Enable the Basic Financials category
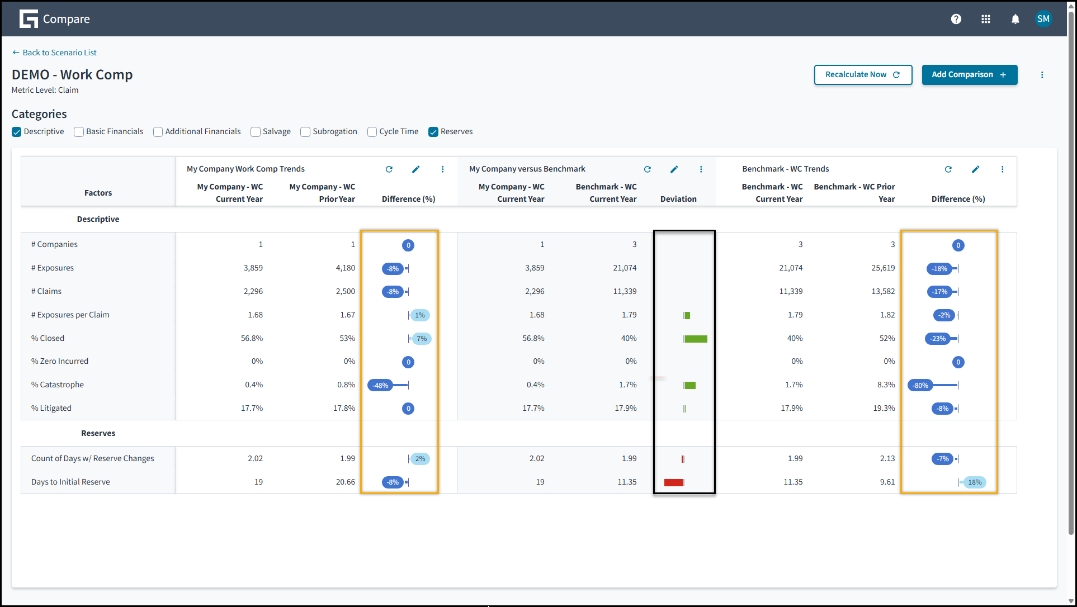 (79, 132)
